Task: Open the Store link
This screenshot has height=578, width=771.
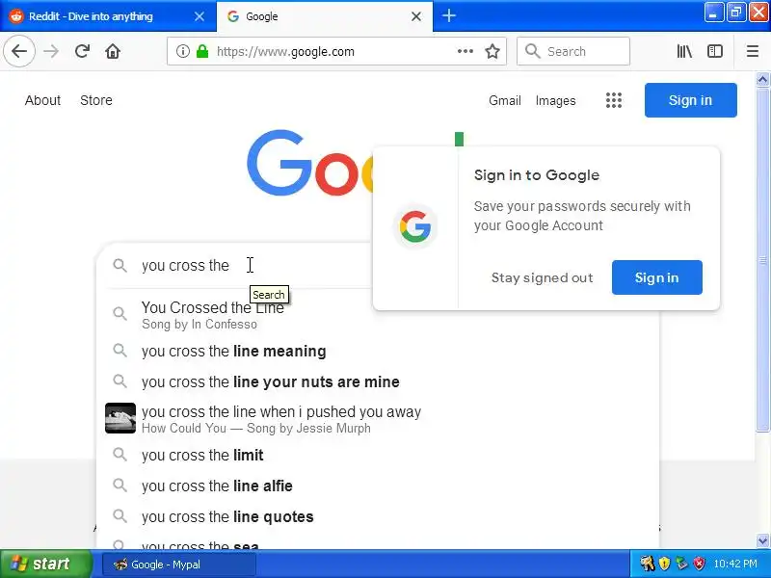Action: (96, 100)
